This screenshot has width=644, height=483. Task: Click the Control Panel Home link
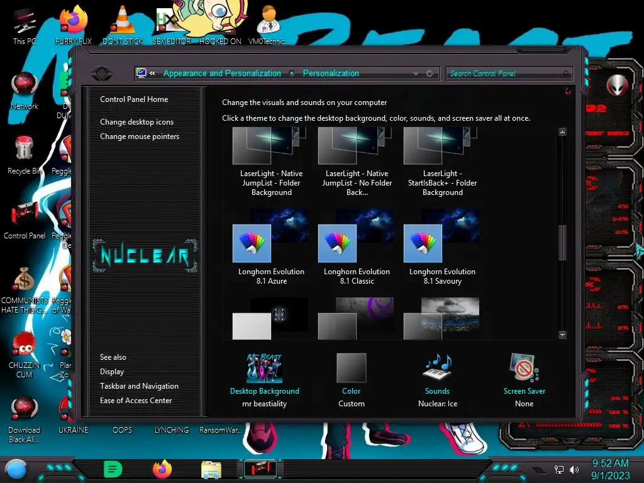point(134,99)
